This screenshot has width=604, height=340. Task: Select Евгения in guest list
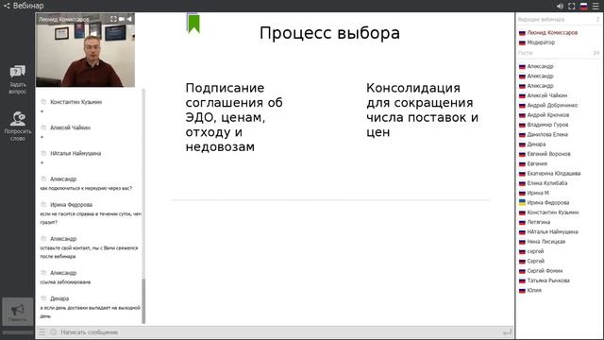coord(537,163)
